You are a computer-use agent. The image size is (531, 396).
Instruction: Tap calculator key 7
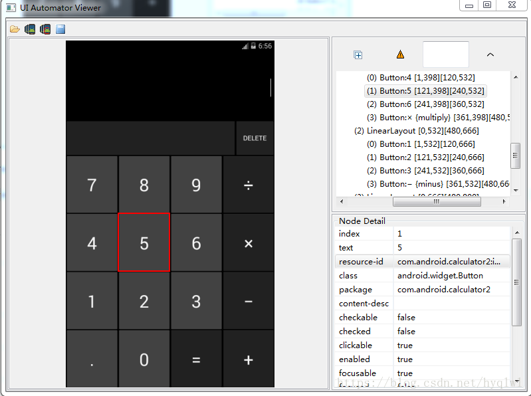tap(92, 185)
